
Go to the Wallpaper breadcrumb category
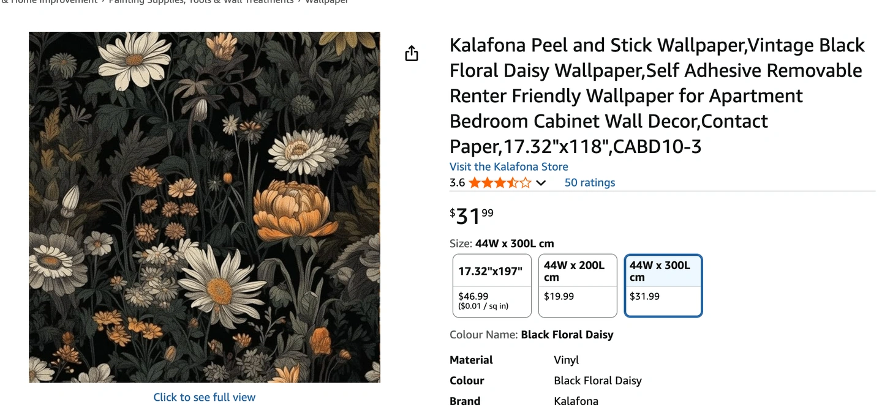coord(326,2)
